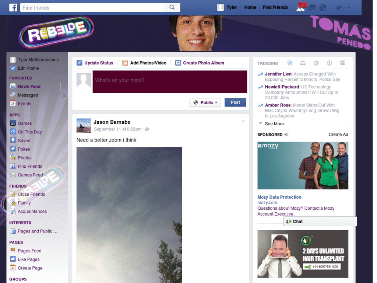Expand the account menu arrow
Image resolution: width=377 pixels, height=283 pixels.
point(349,8)
